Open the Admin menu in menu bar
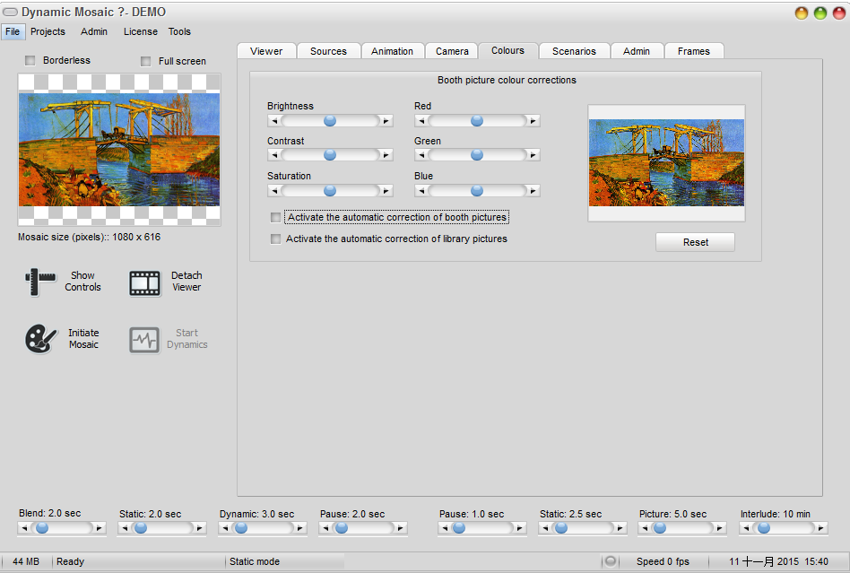The height and width of the screenshot is (573, 850). [x=94, y=31]
